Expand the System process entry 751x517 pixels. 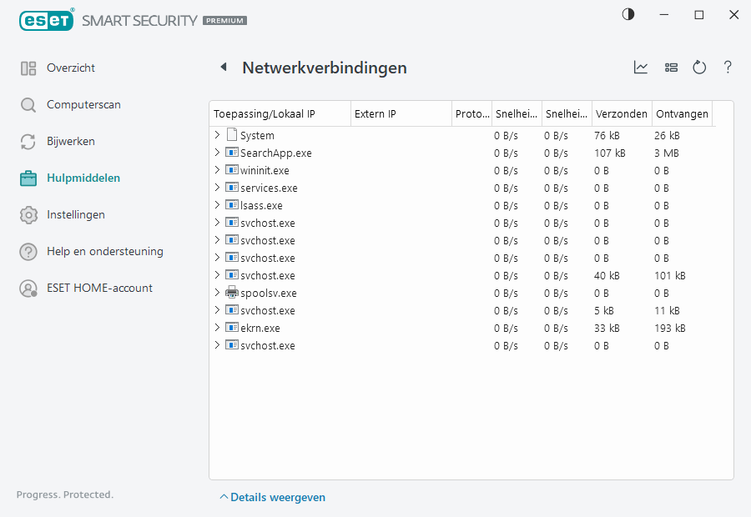pyautogui.click(x=219, y=134)
